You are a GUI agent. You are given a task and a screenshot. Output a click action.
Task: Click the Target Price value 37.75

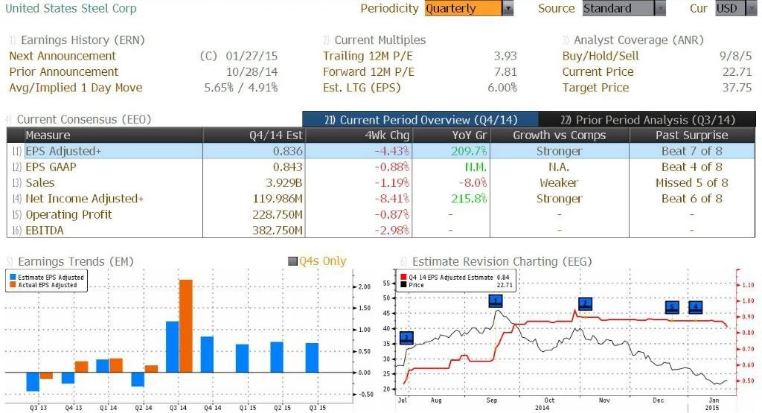(x=737, y=88)
